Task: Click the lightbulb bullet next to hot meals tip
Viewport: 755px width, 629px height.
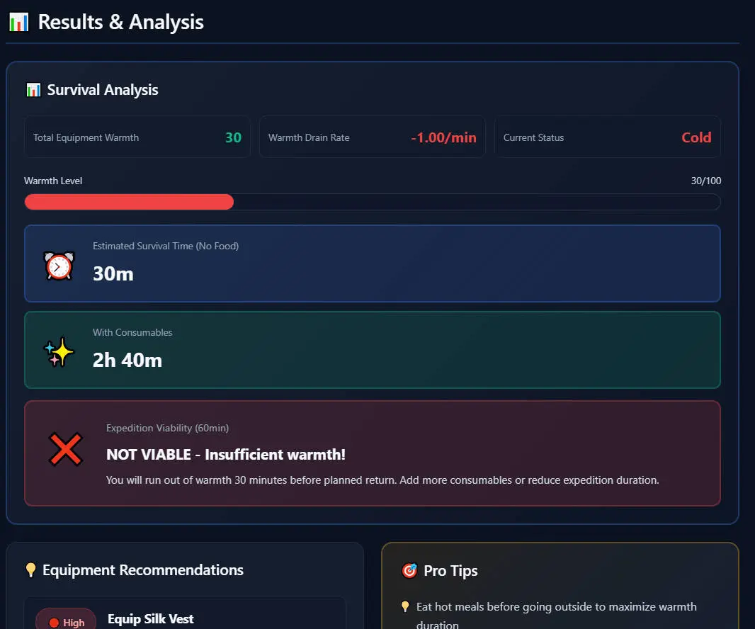Action: pos(405,607)
